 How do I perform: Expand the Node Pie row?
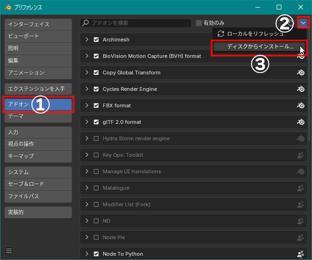click(x=87, y=237)
